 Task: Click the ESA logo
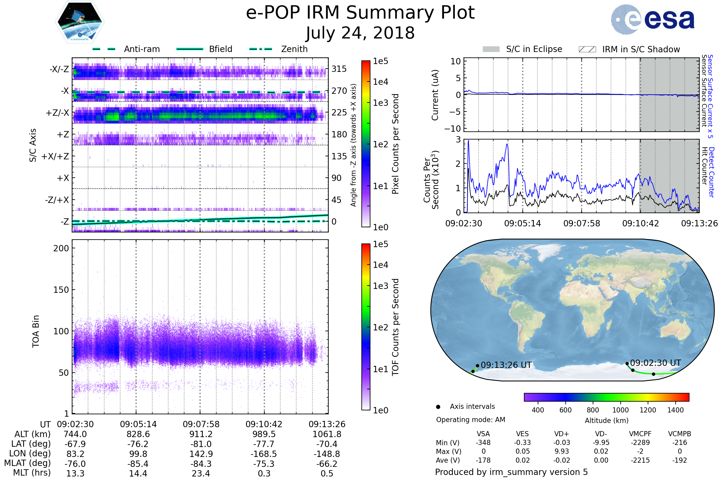653,19
